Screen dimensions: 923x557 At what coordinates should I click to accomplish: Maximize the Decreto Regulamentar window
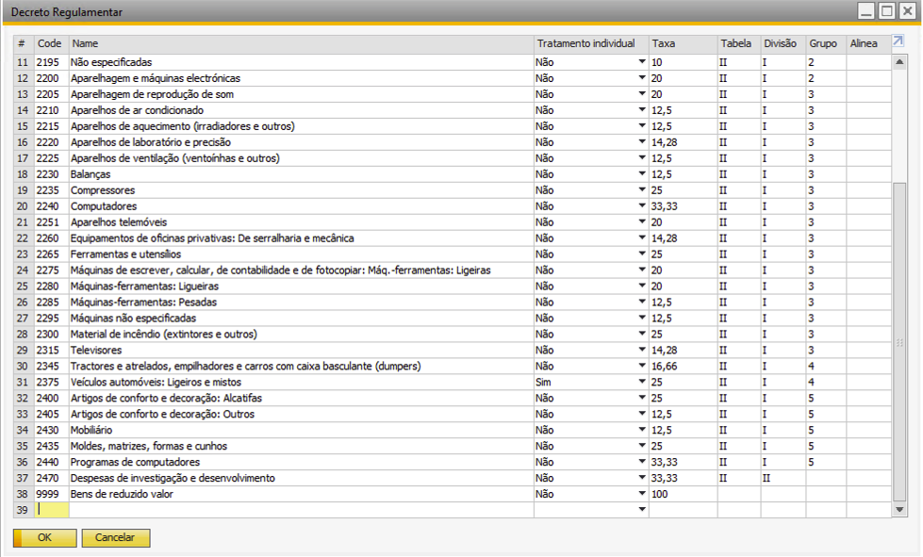click(886, 11)
